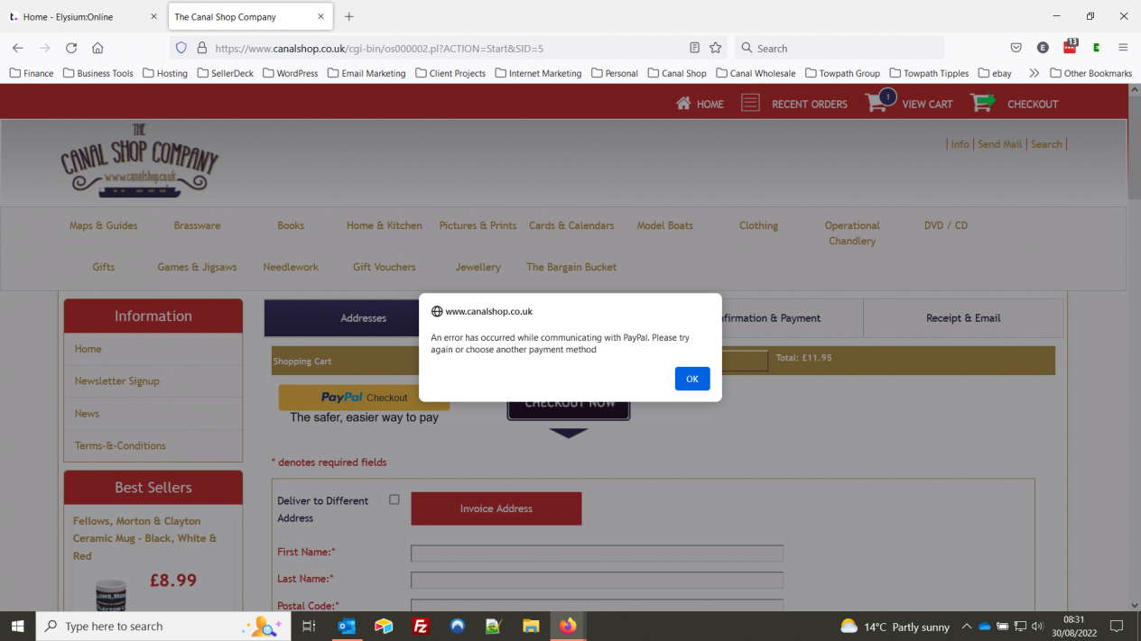Screen dimensions: 1141x641
Task: Check the Deliver to Different Address checkbox
Action: tap(394, 499)
